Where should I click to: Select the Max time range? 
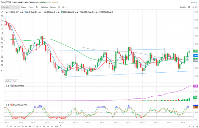(56, 126)
